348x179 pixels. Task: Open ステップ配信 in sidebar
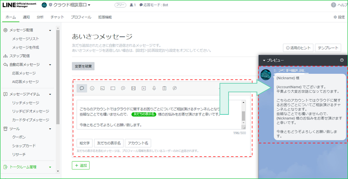[x=19, y=56]
